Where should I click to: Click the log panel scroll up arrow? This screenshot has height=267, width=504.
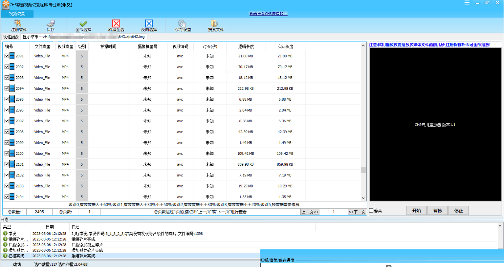pos(500,226)
